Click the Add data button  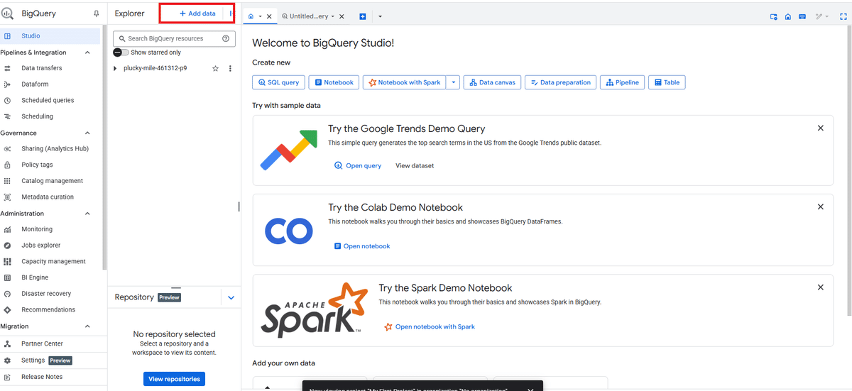[198, 13]
